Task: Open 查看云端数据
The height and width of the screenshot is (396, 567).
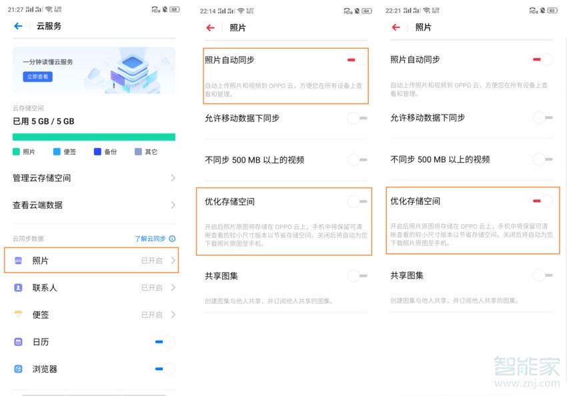Action: pyautogui.click(x=93, y=205)
